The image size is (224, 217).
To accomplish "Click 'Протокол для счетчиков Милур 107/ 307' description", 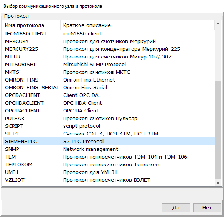I will 117,57.
